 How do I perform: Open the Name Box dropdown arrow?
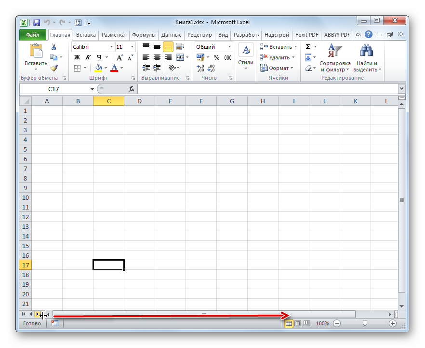[93, 89]
